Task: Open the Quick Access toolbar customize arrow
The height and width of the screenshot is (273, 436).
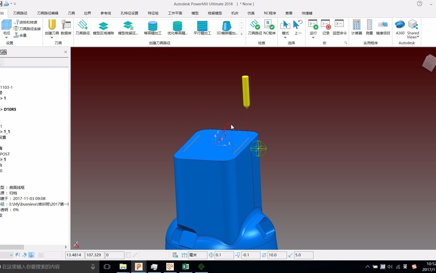Action: pos(15,4)
